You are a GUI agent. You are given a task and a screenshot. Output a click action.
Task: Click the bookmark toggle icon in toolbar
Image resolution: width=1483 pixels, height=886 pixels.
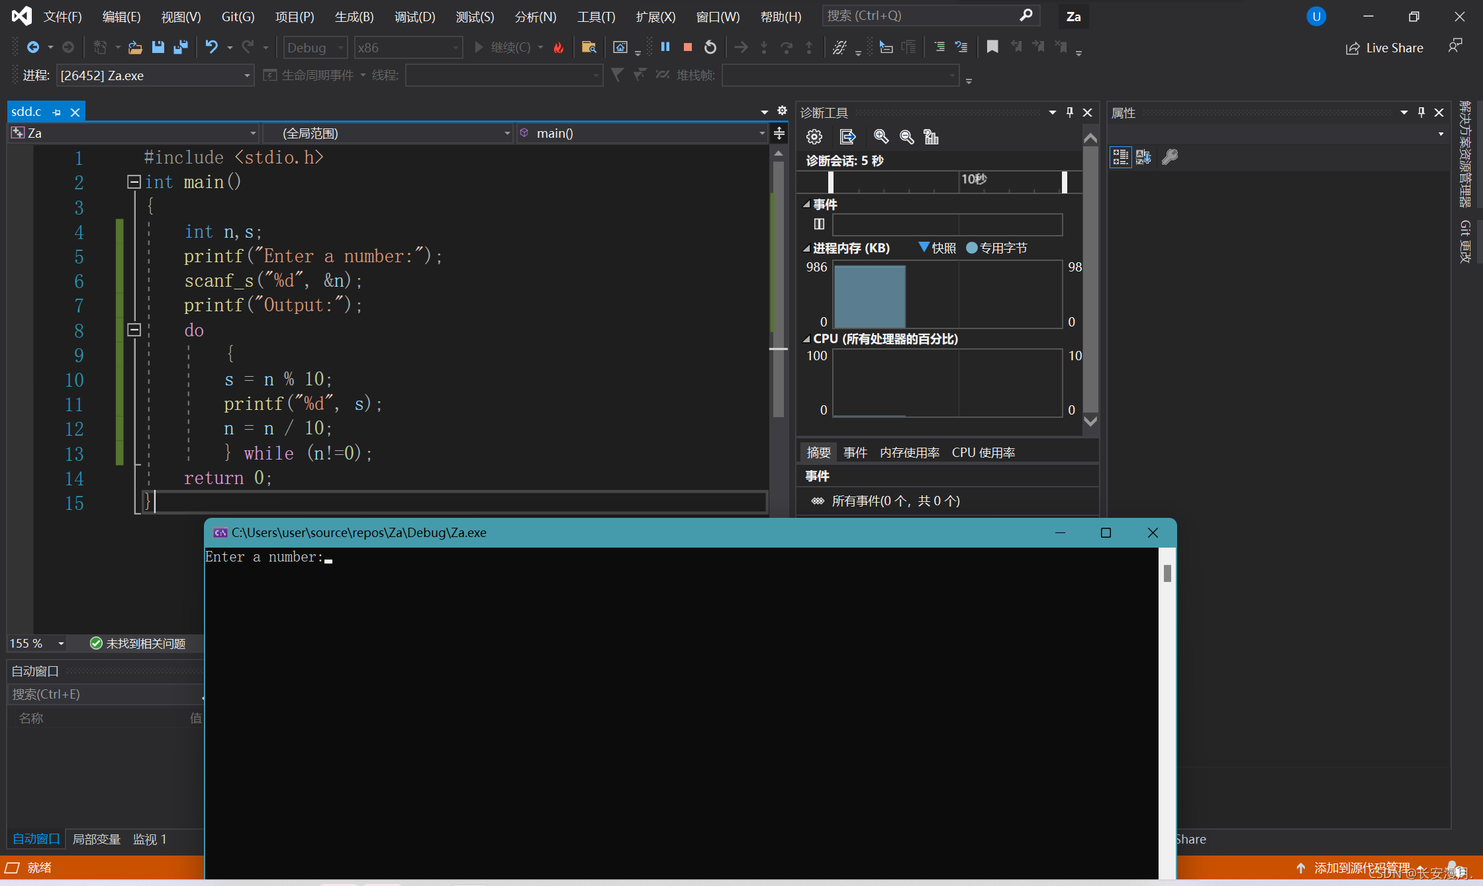coord(992,47)
